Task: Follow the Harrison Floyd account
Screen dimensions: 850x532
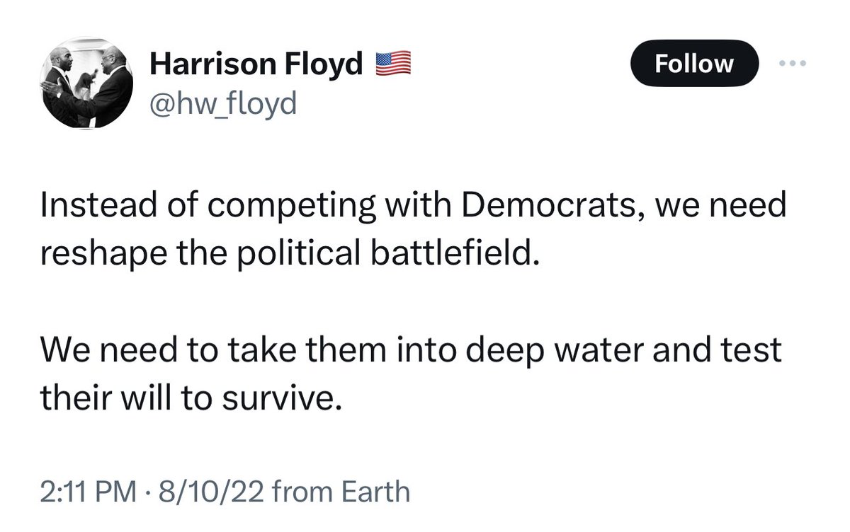Action: (x=693, y=64)
